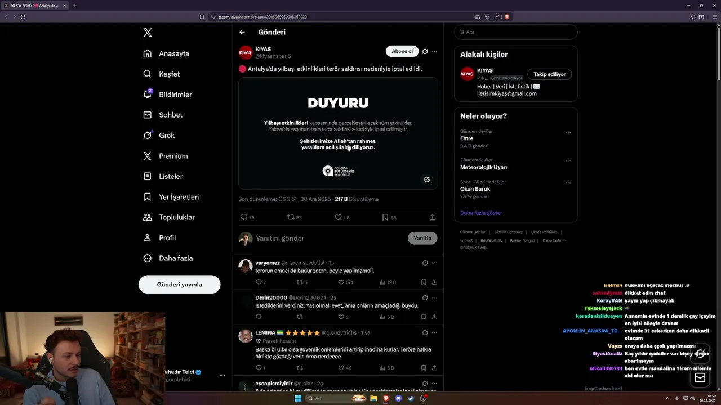Open Windows Start menu

298,398
